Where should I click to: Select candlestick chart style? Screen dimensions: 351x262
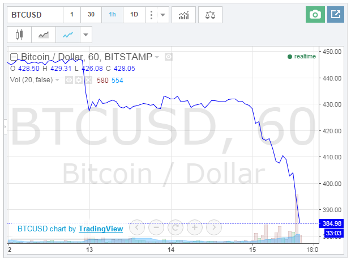pos(20,35)
